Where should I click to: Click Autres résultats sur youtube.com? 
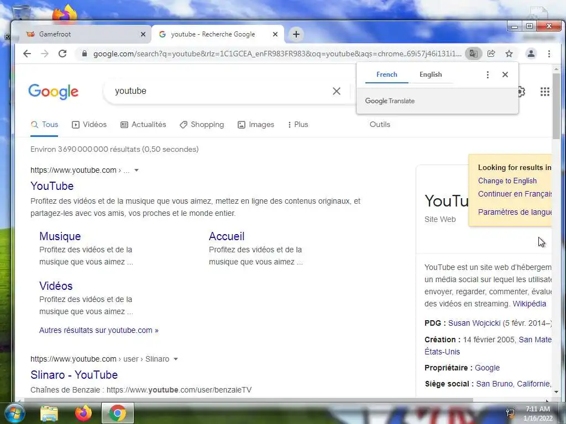(99, 330)
